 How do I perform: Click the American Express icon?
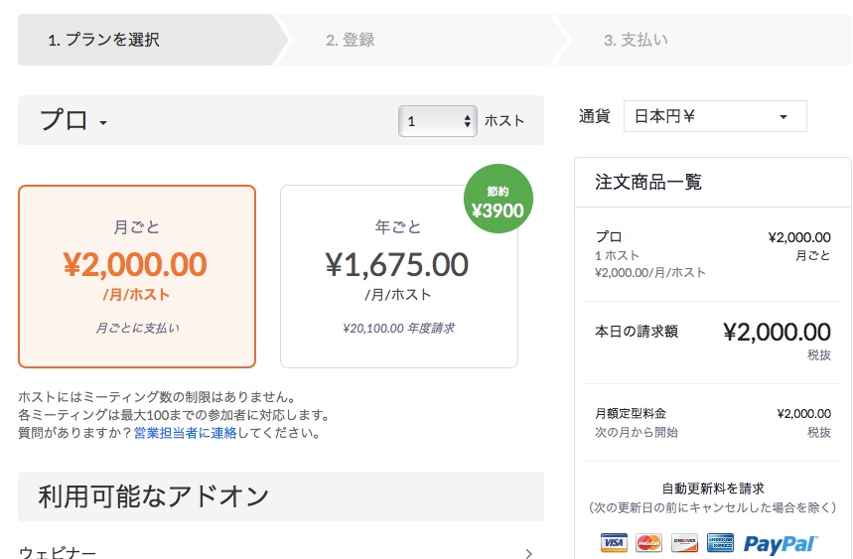click(719, 543)
